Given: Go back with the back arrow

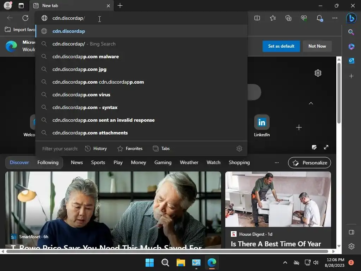Looking at the screenshot, I should click(10, 18).
